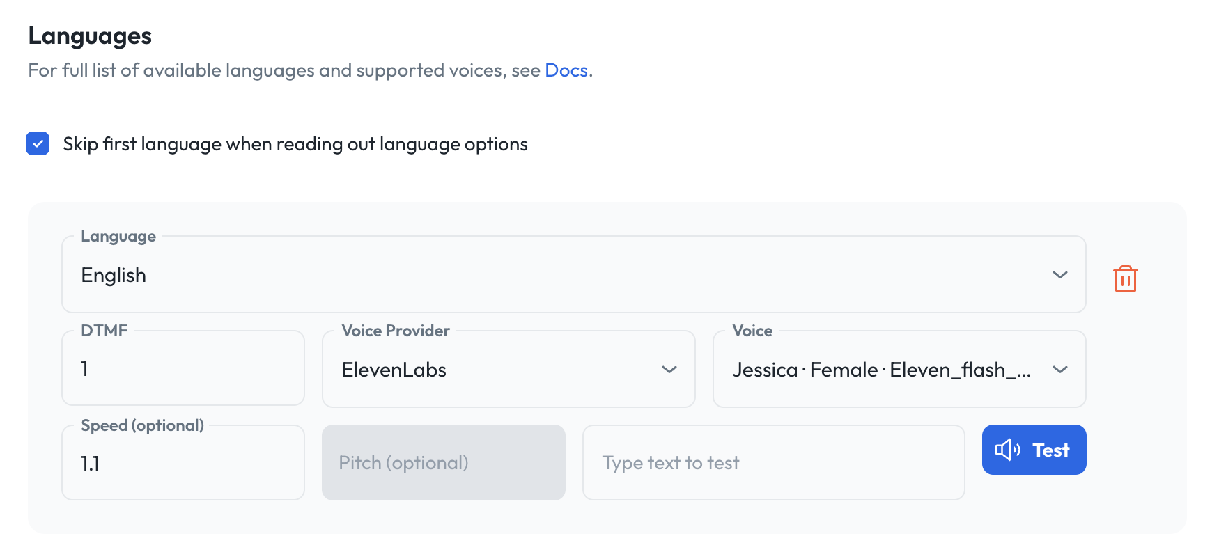Click the chevron on the Voice field
This screenshot has width=1219, height=536.
coord(1060,370)
